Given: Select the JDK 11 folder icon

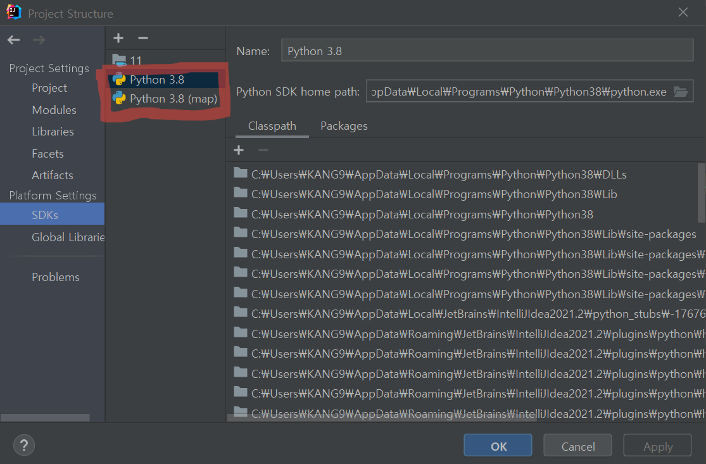Looking at the screenshot, I should pos(119,60).
